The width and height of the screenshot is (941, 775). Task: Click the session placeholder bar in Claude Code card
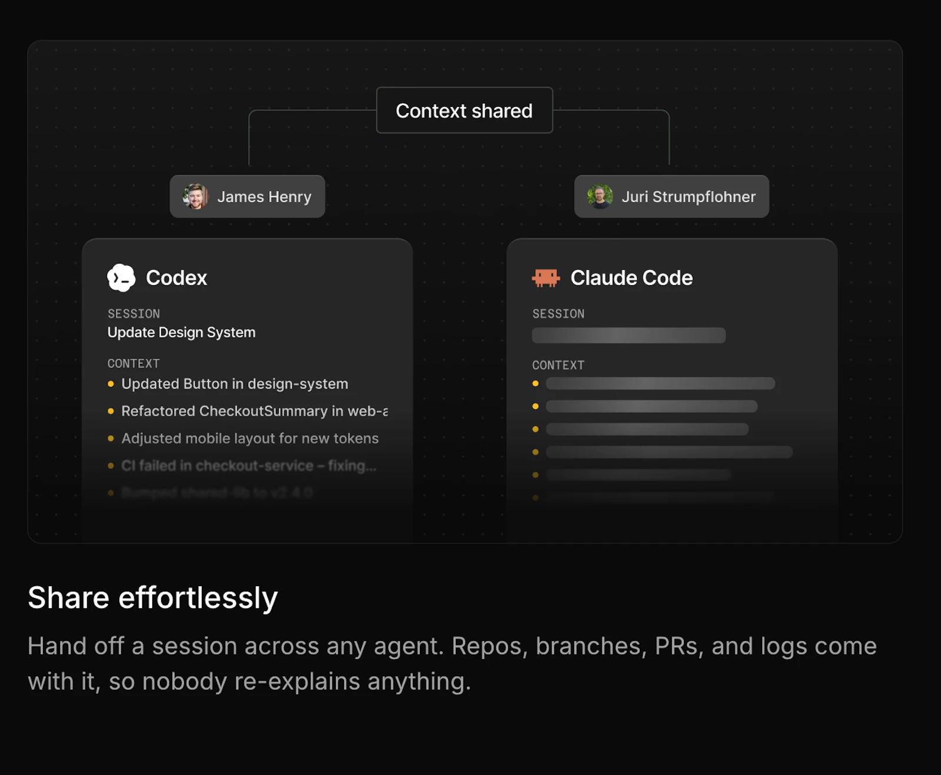[629, 335]
